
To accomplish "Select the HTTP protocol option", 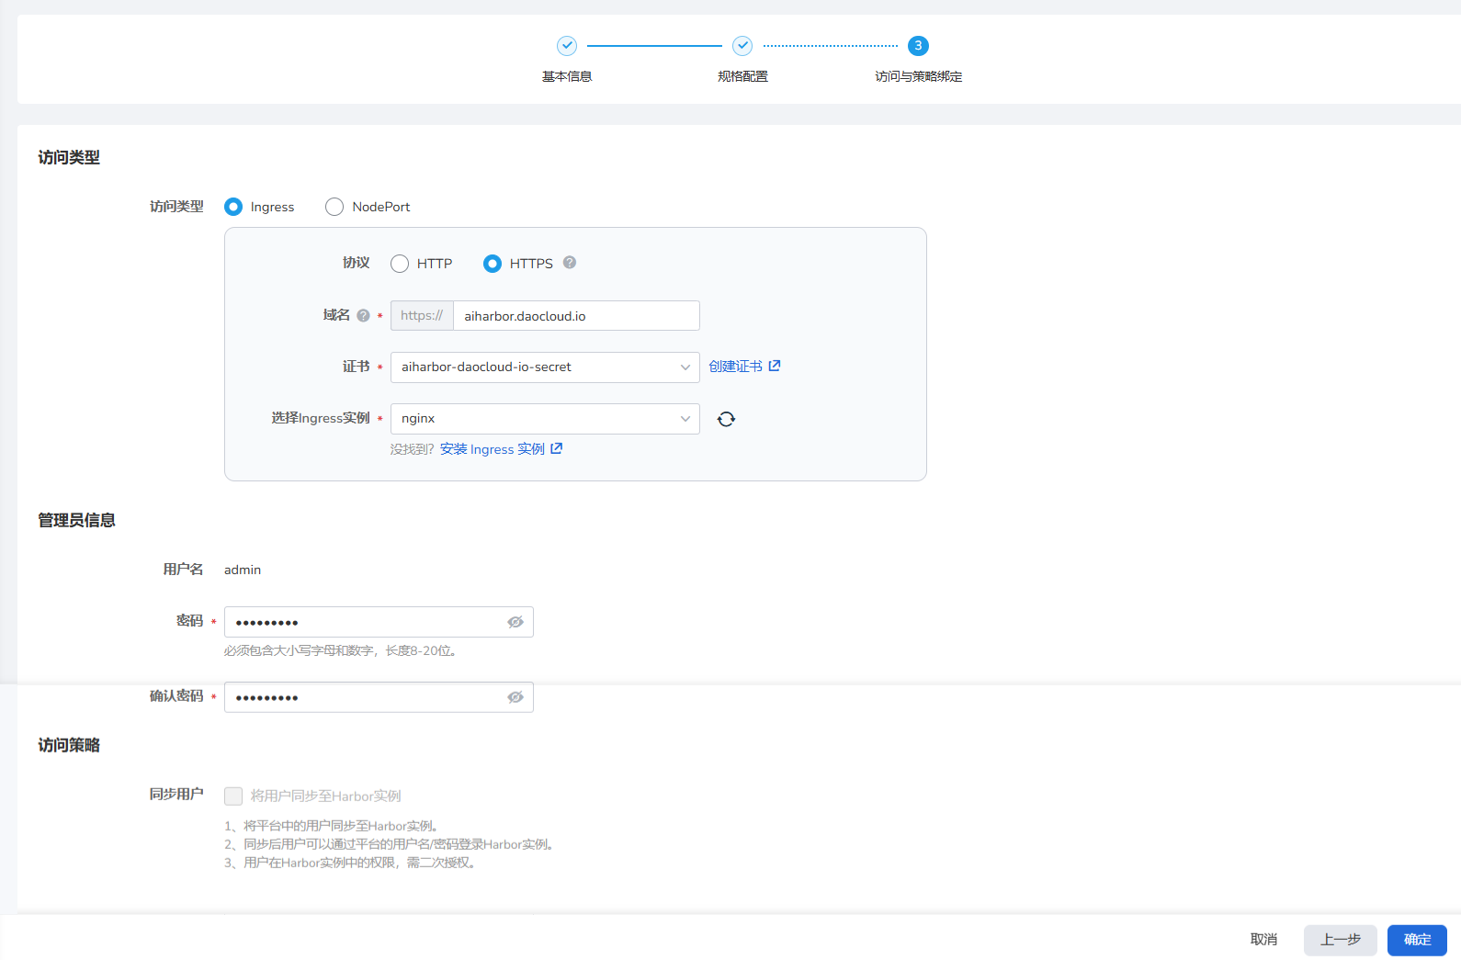I will point(400,264).
